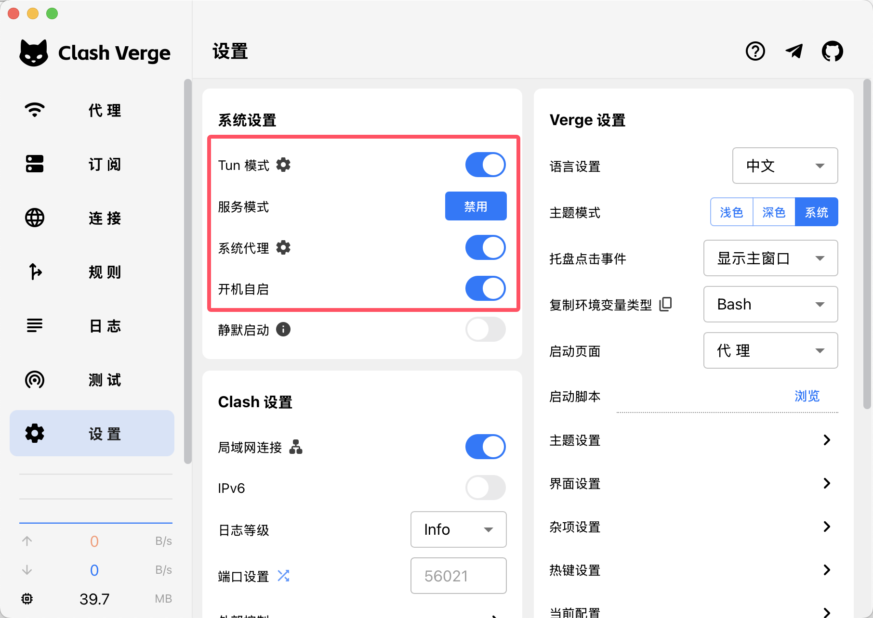The height and width of the screenshot is (618, 873).
Task: Open Tun 模式 gear settings icon
Action: tap(283, 165)
